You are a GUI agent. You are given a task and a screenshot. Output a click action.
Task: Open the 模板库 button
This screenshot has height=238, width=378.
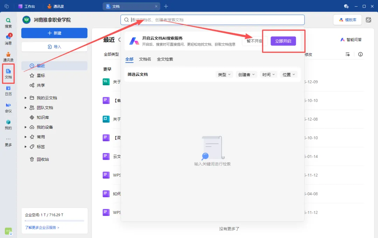[348, 20]
